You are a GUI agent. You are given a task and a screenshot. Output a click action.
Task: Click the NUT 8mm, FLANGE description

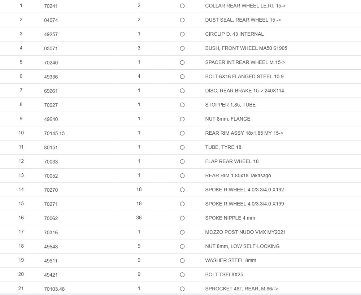coord(227,119)
